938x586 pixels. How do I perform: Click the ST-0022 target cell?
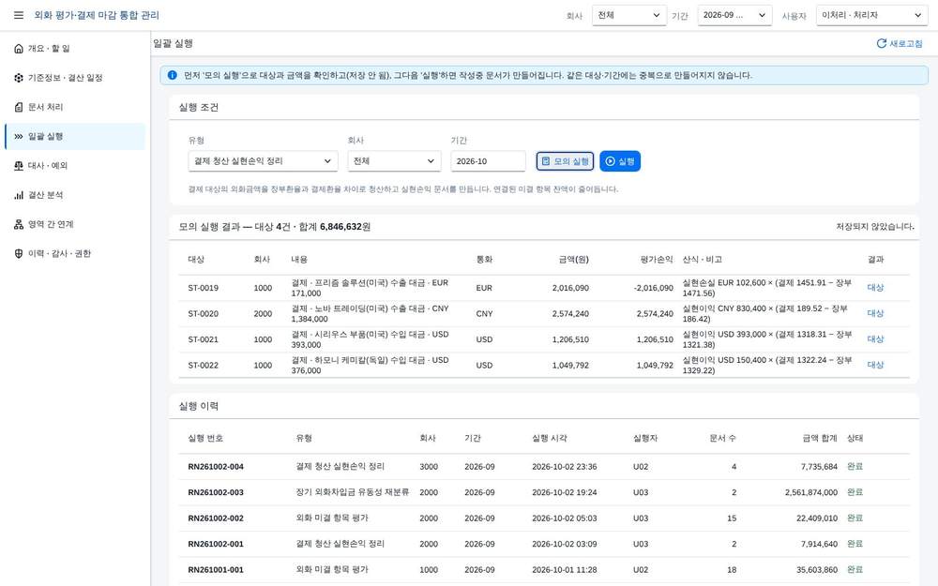pyautogui.click(x=203, y=365)
